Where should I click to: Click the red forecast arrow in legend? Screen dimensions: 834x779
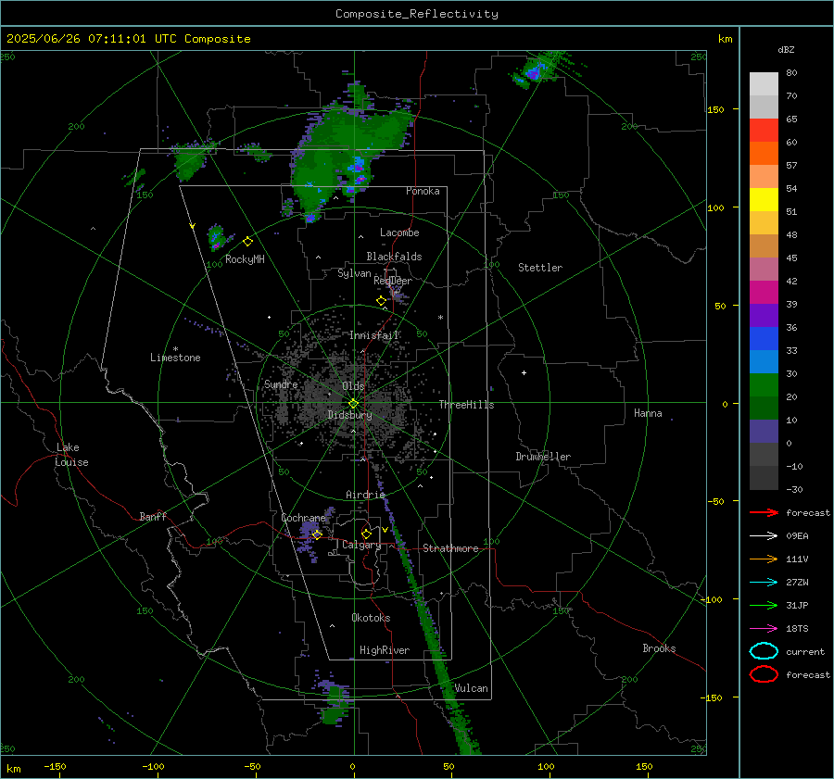coord(764,512)
